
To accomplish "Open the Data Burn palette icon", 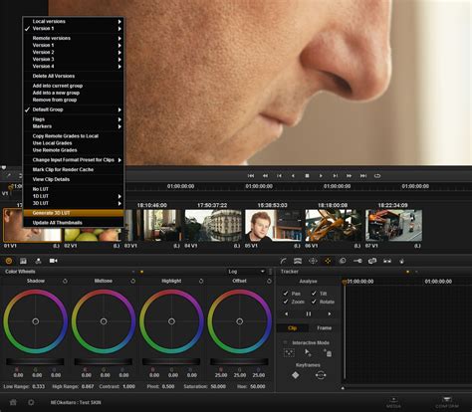I will [402, 261].
